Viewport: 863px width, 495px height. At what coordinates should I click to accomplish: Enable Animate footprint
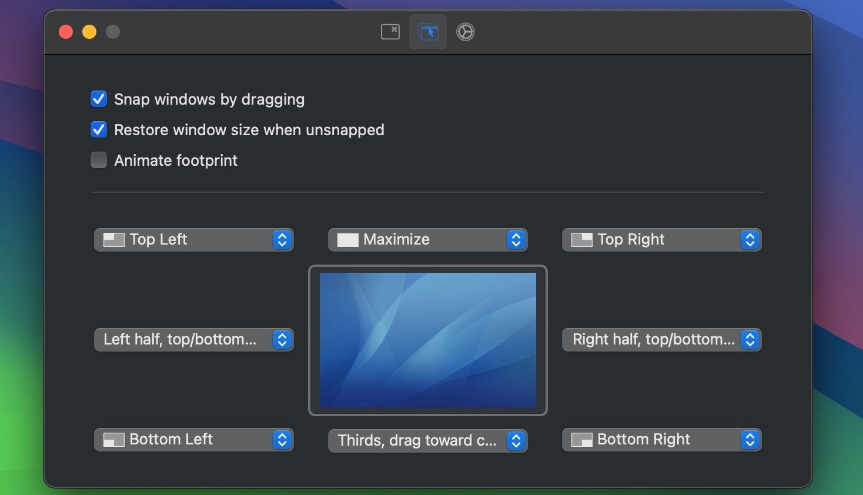pyautogui.click(x=98, y=160)
